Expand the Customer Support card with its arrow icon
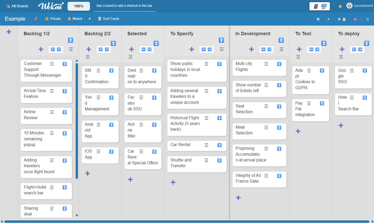This screenshot has height=223, width=374. click(x=65, y=64)
